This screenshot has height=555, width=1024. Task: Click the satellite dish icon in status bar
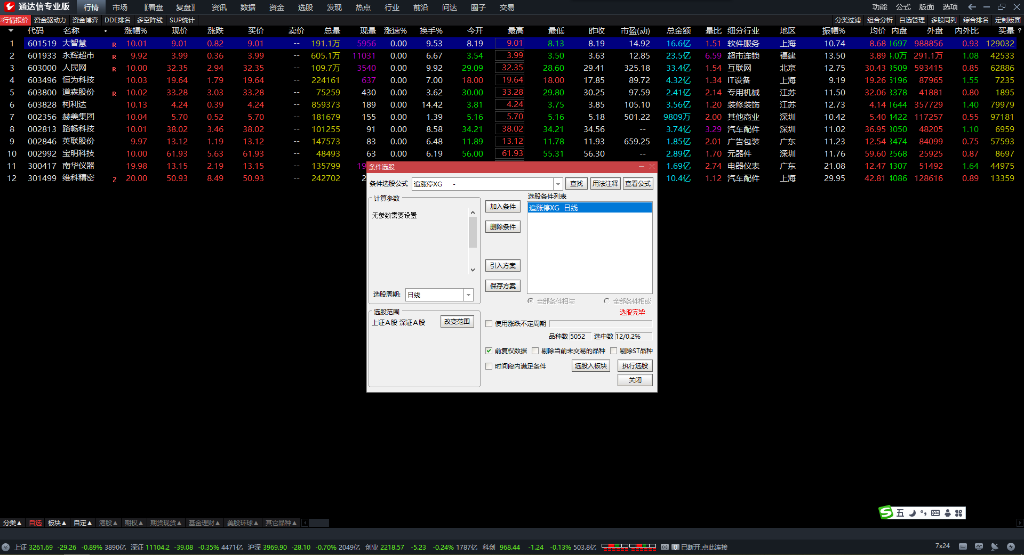pyautogui.click(x=995, y=546)
